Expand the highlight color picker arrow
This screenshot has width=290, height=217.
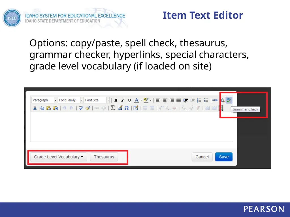coord(151,100)
